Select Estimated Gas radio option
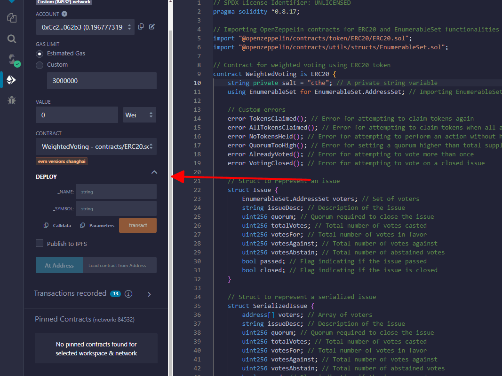Screen dimensions: 502x376 coord(40,54)
